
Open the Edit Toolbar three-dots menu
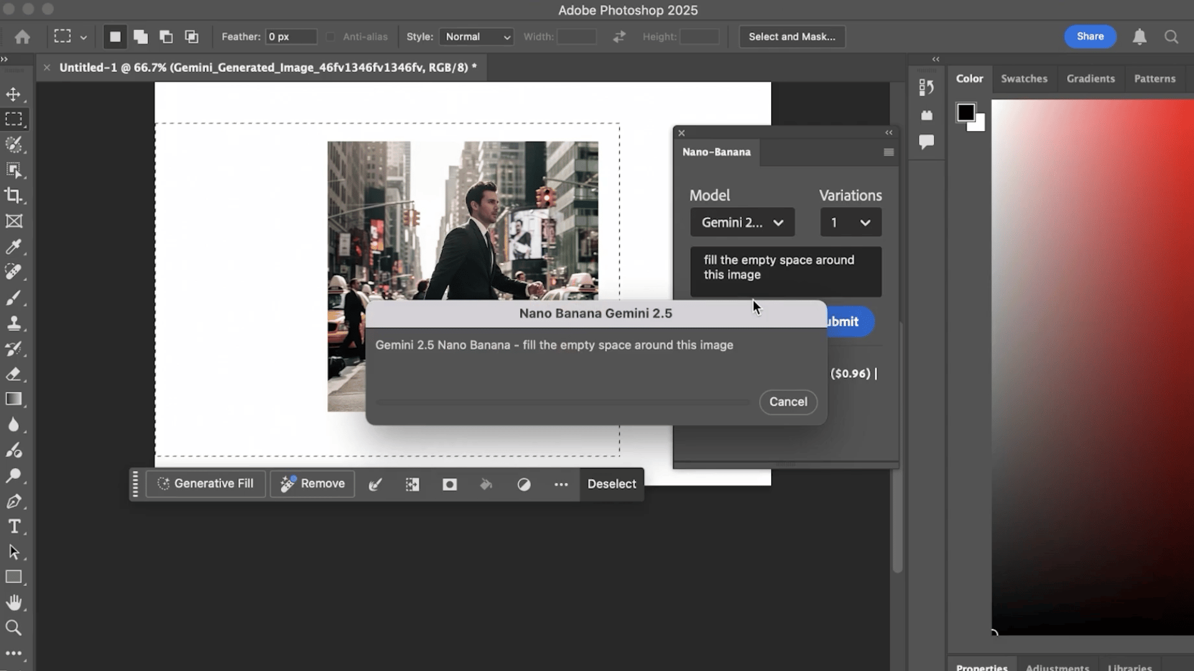(x=14, y=653)
